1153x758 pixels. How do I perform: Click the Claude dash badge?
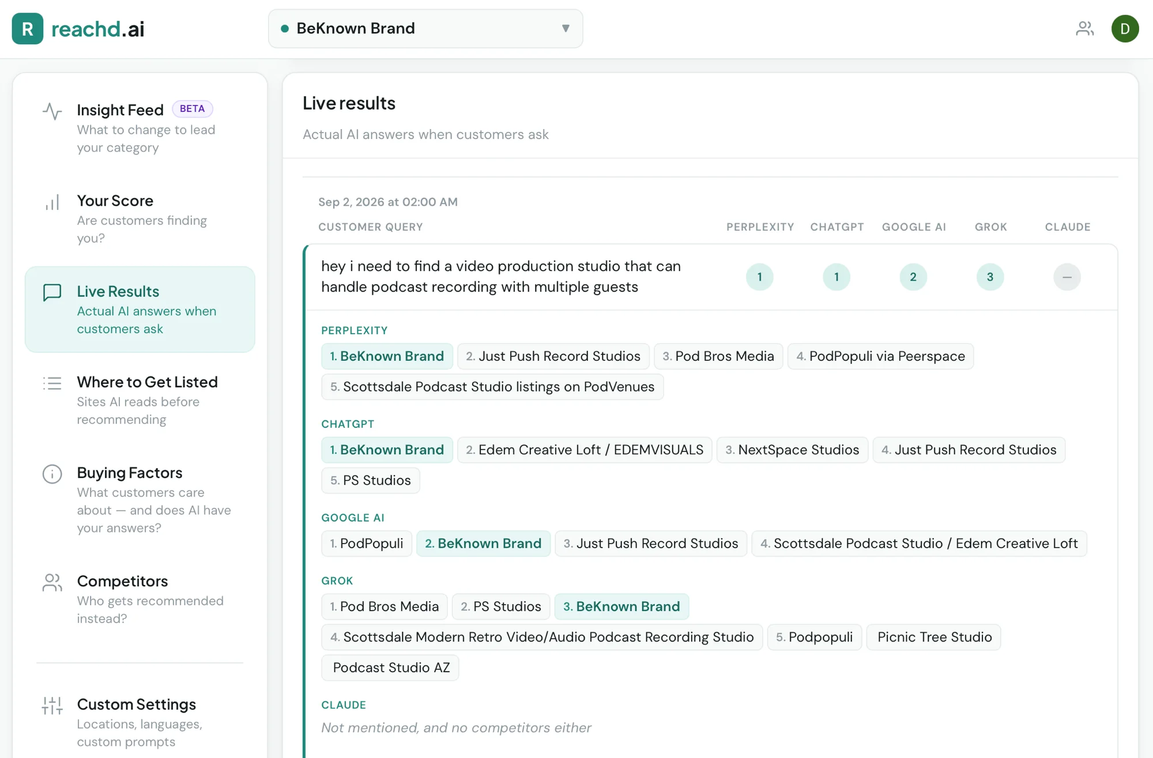tap(1067, 277)
